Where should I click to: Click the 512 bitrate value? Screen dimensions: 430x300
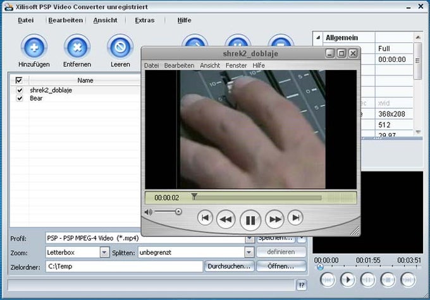pos(384,125)
